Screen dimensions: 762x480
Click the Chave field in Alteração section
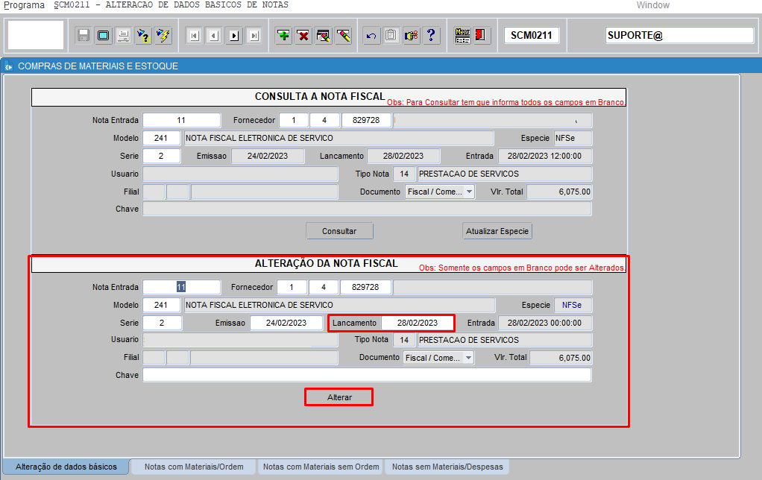click(367, 375)
